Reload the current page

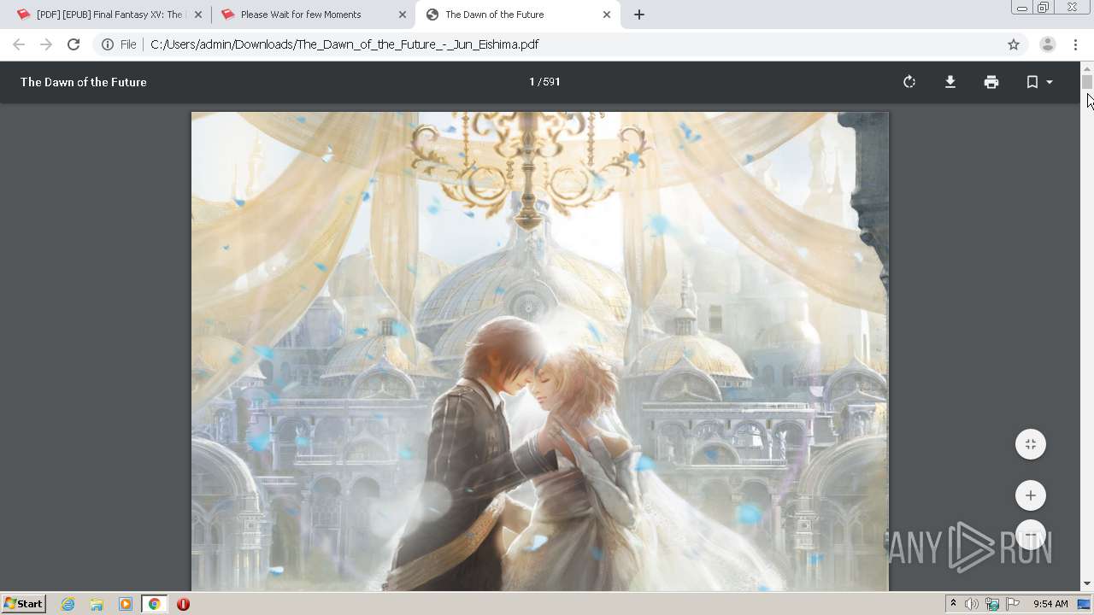74,44
